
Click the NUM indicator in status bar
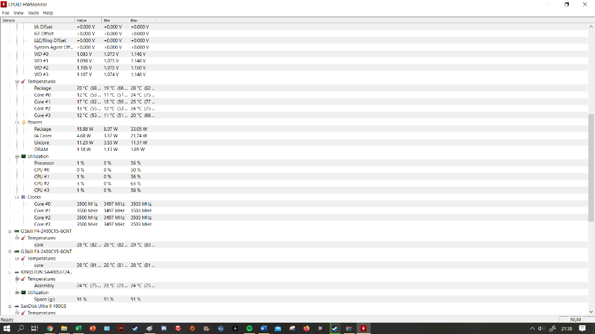pos(575,320)
